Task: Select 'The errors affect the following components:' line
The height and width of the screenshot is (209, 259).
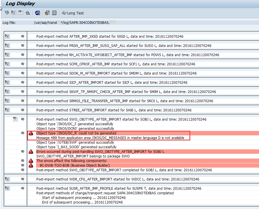Action: click(72, 161)
